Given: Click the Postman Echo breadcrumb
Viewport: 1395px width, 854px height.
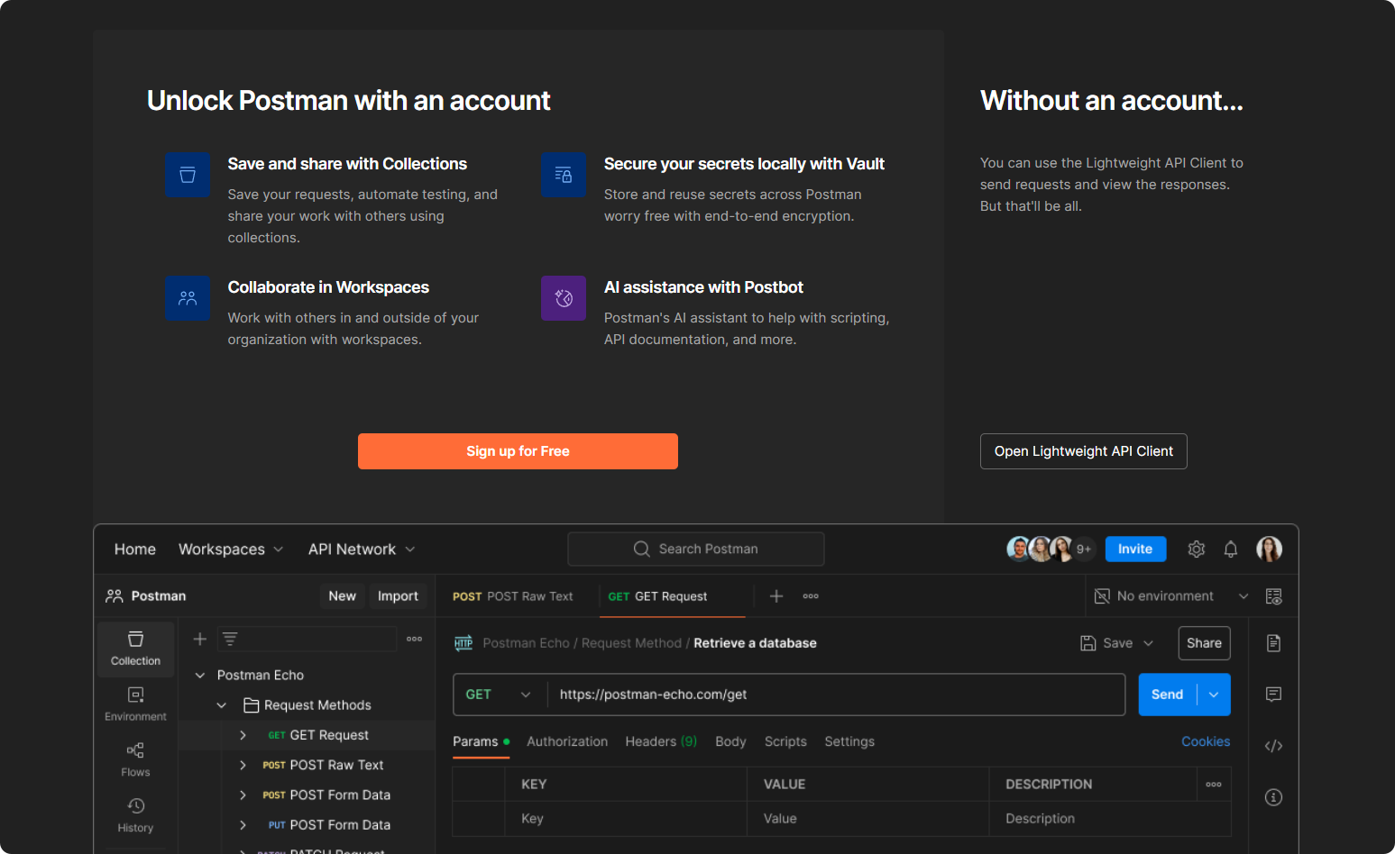Looking at the screenshot, I should (526, 643).
